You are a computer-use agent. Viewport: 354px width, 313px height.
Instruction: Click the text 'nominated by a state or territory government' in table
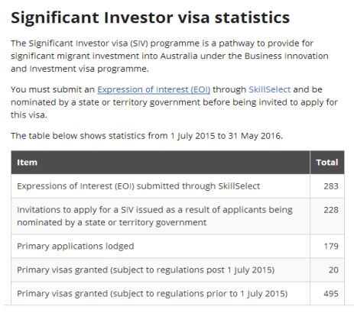click(112, 222)
